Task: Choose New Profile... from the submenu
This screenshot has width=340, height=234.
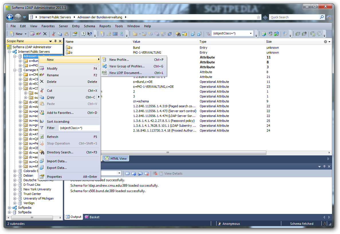Action: pos(134,60)
